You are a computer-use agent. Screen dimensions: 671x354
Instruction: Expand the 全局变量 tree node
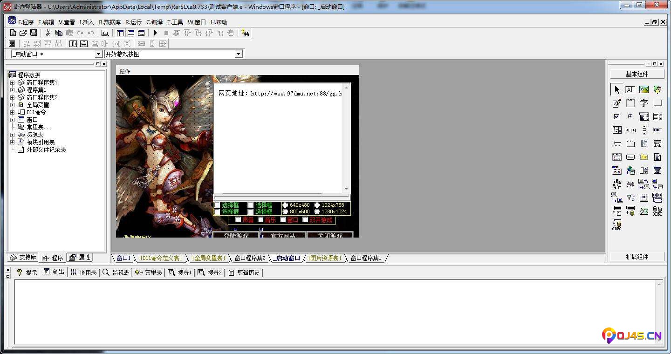coord(13,105)
